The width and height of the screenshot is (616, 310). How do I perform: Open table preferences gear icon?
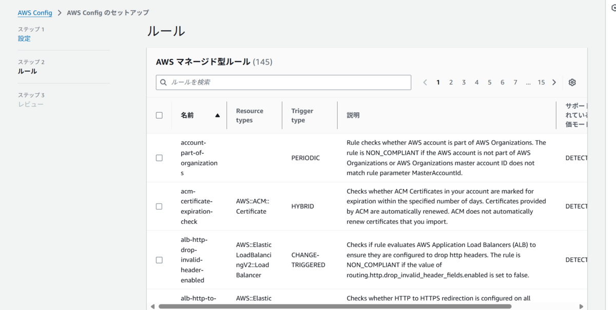tap(572, 82)
